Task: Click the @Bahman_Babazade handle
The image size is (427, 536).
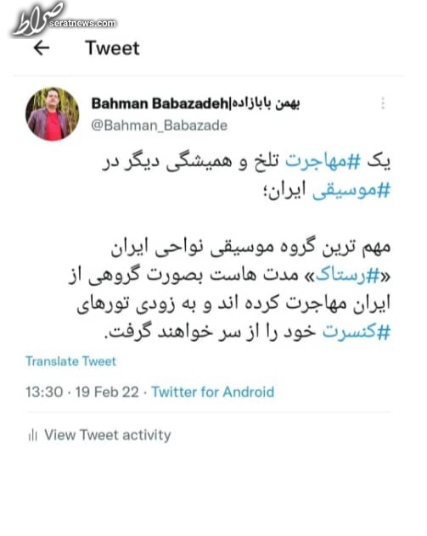Action: [159, 126]
